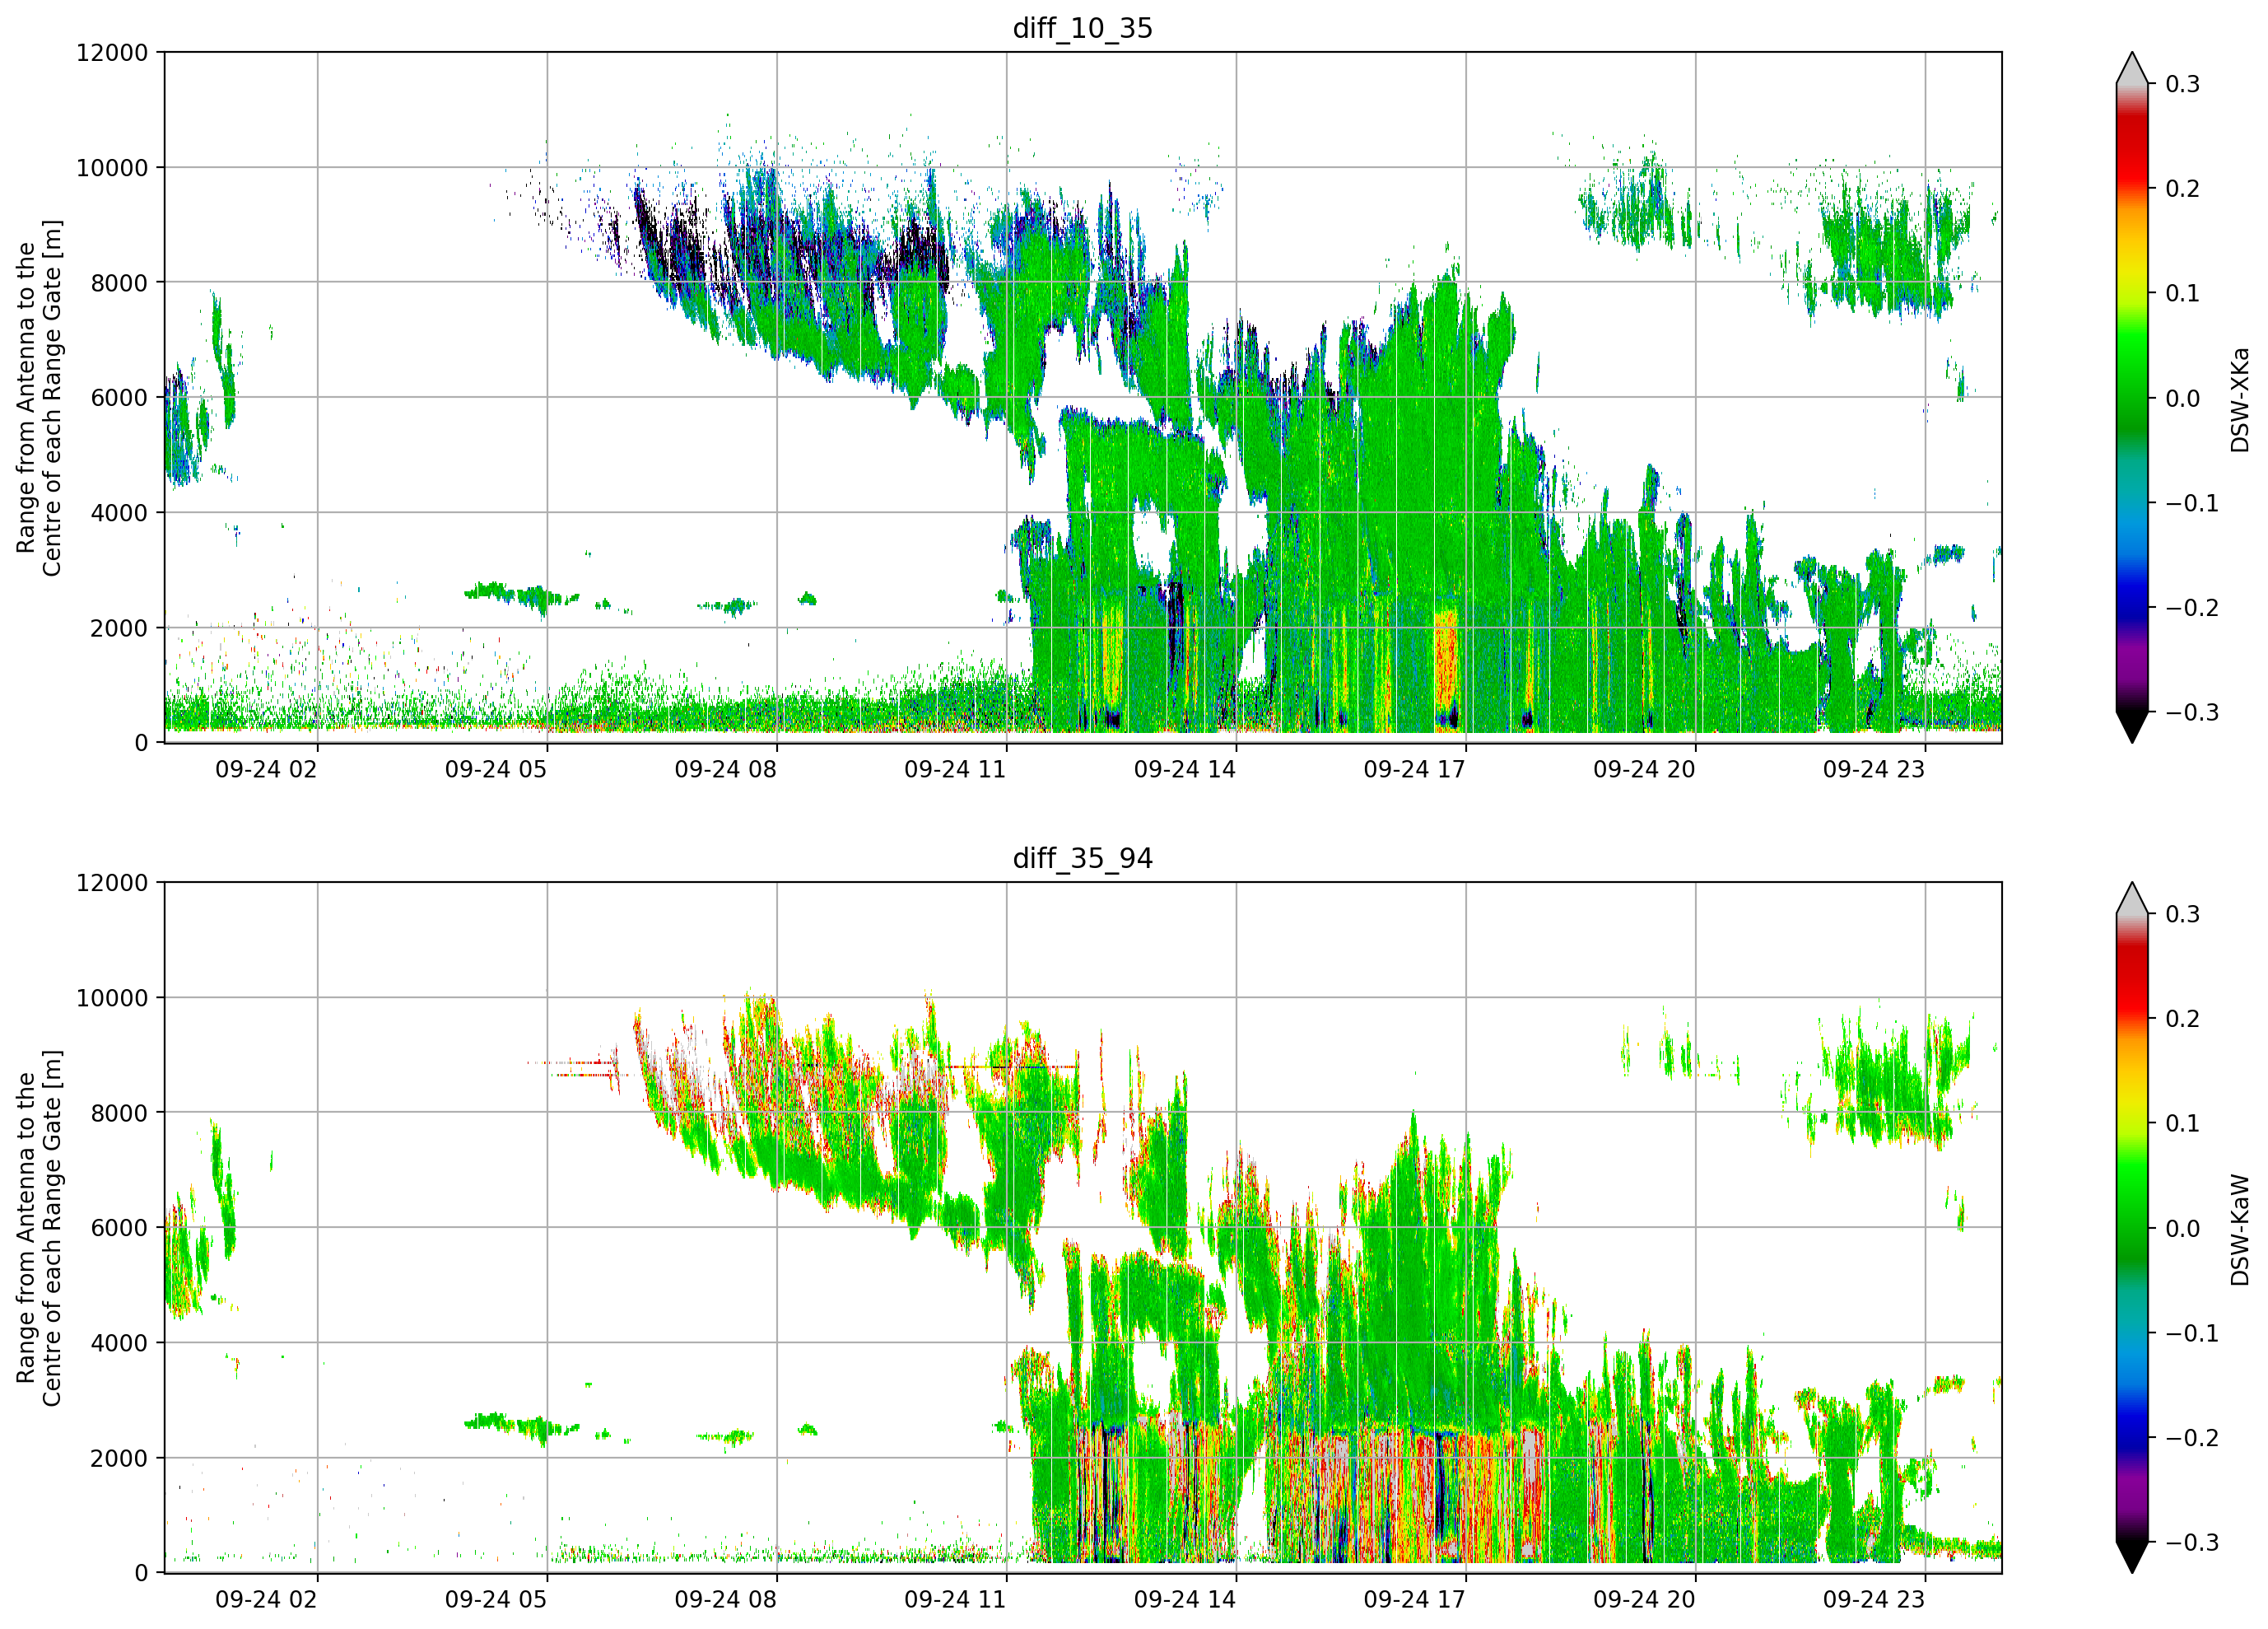Click the diff_10_35 plot title

pos(1082,28)
